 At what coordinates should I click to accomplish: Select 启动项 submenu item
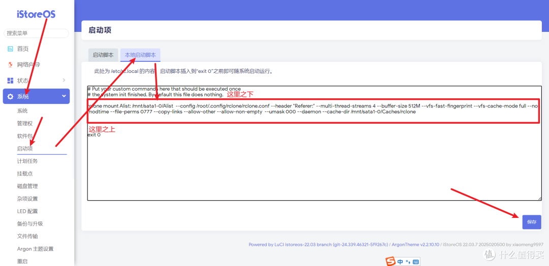[x=25, y=148]
